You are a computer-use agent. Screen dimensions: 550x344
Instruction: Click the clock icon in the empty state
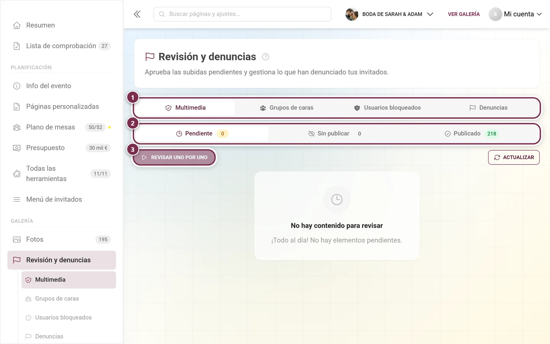click(x=337, y=200)
